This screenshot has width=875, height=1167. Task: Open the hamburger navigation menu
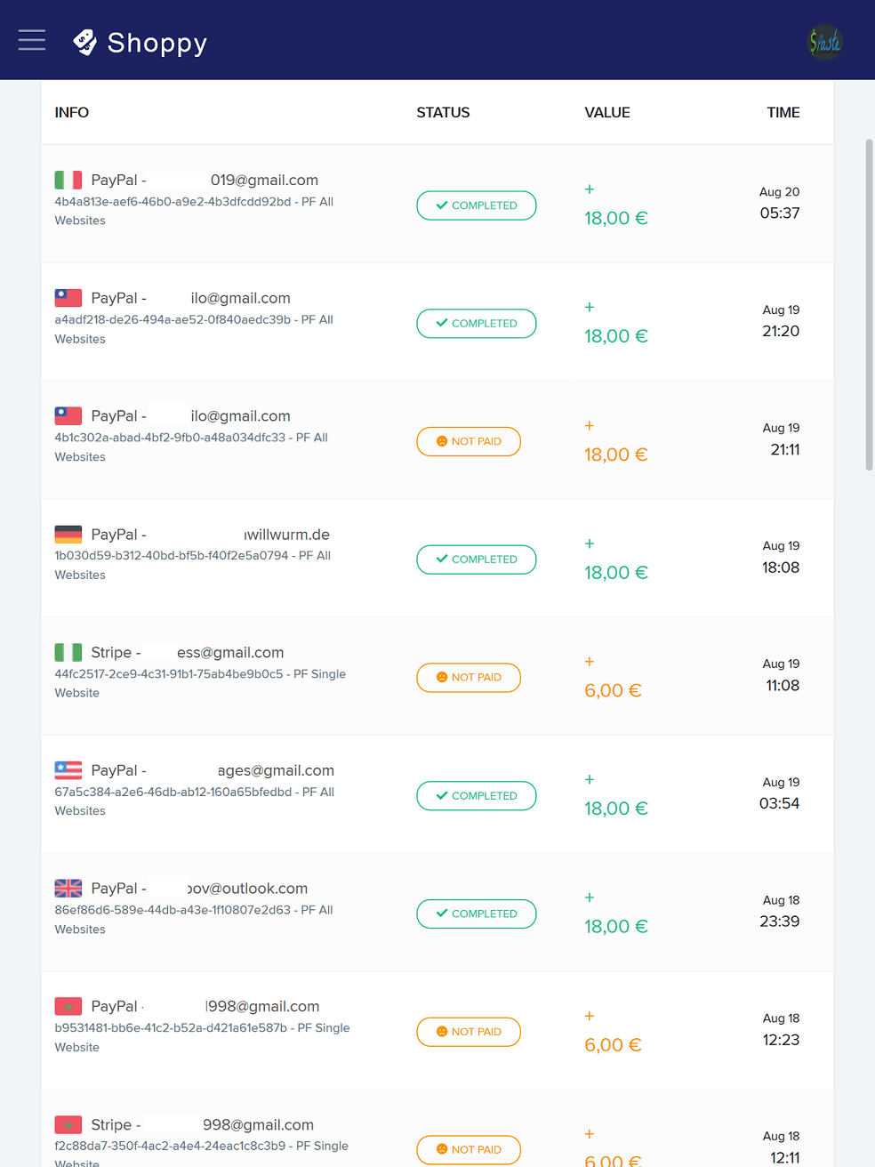point(32,40)
